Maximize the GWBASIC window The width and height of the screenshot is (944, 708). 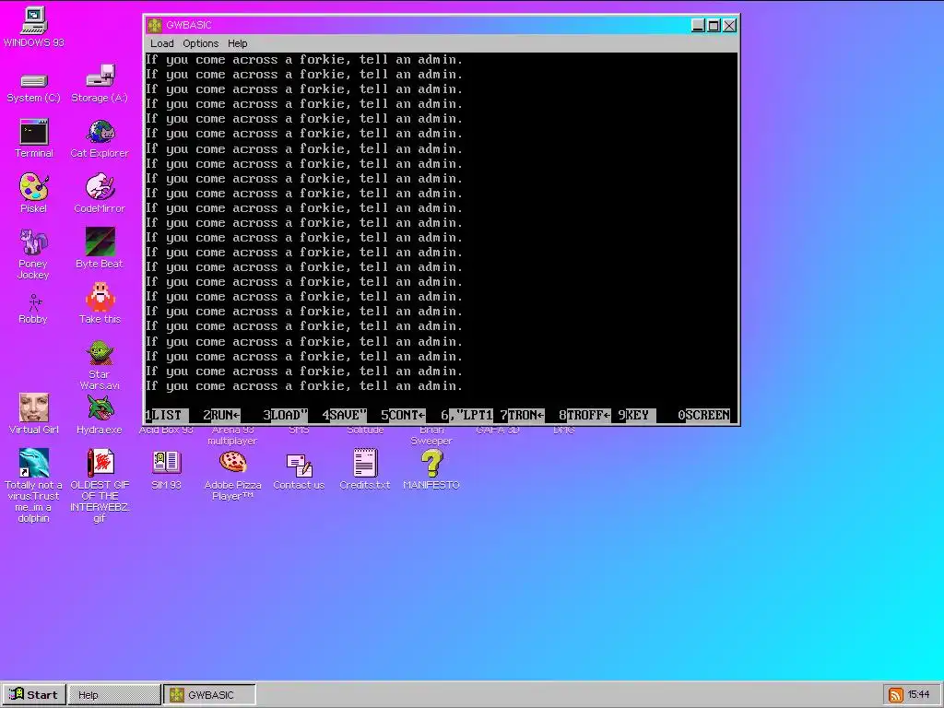[x=714, y=25]
